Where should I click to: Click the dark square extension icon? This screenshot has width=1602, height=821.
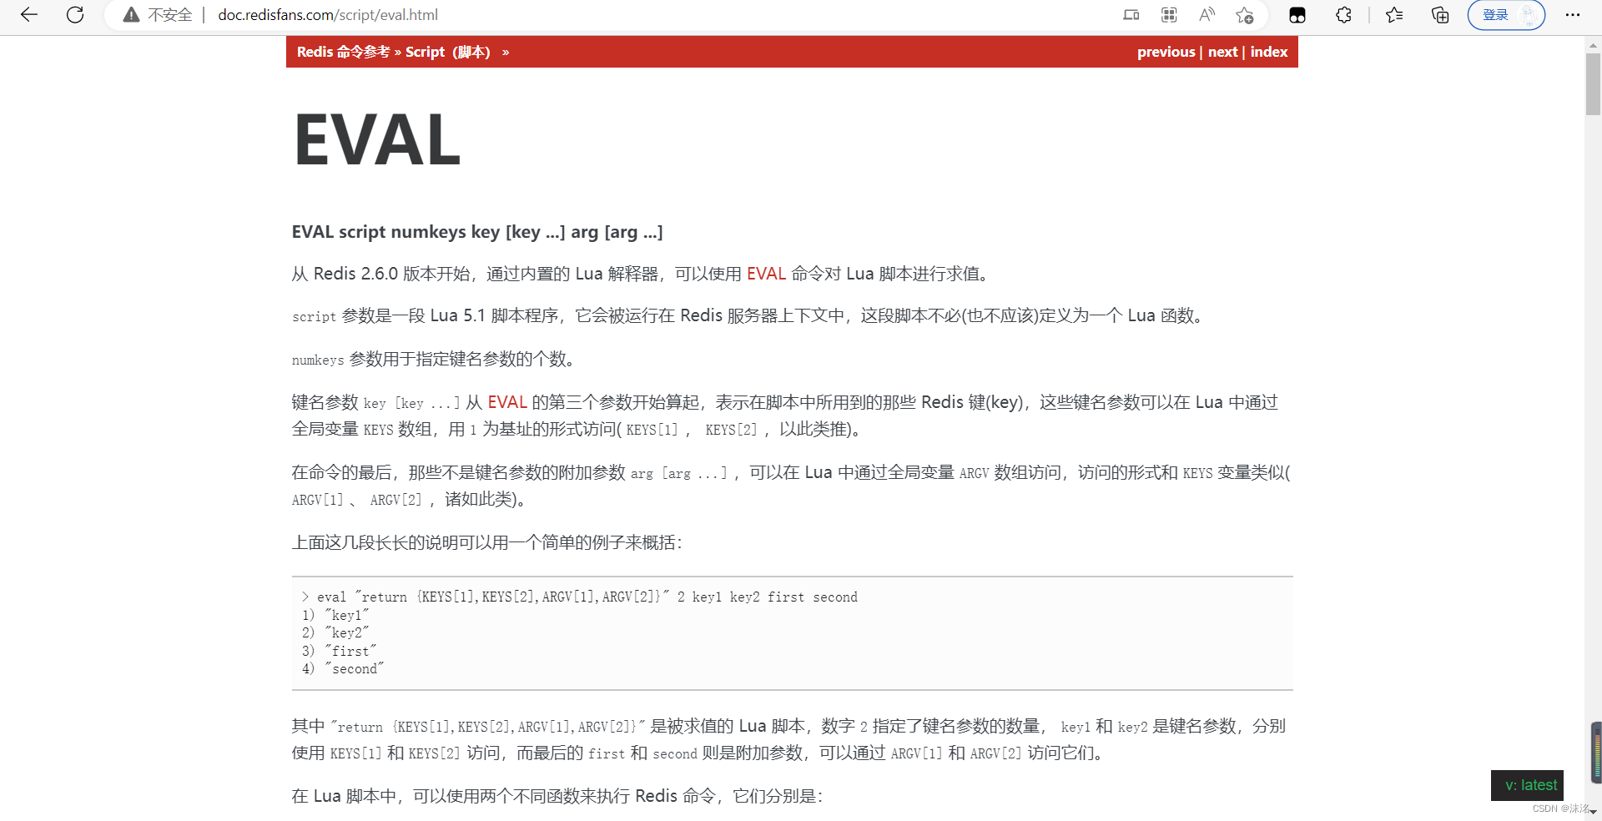1296,14
